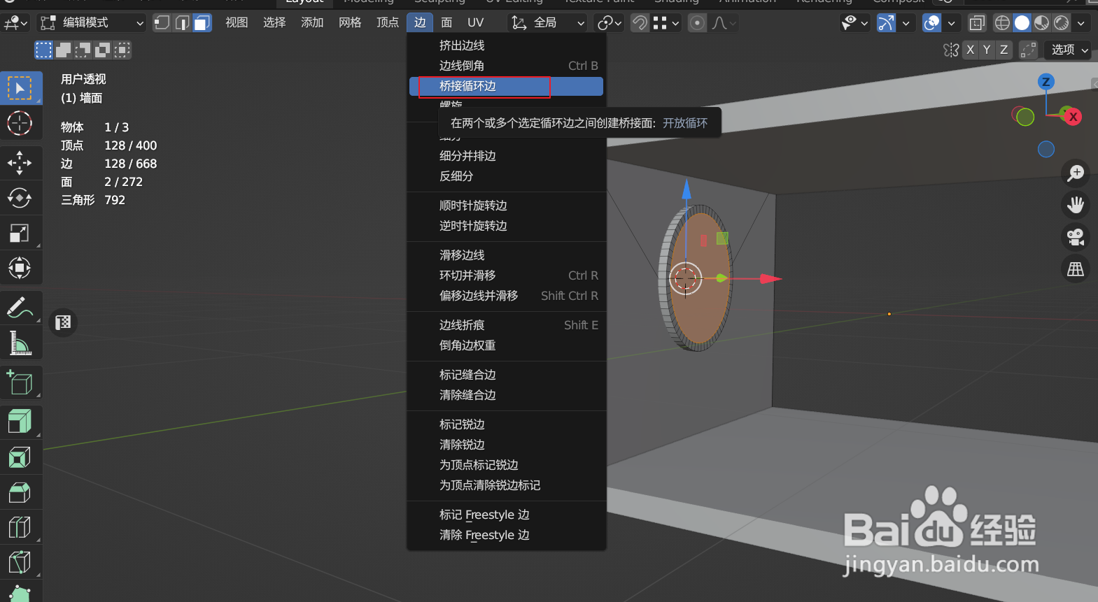Select the Measure tool
The width and height of the screenshot is (1098, 602).
(x=20, y=343)
